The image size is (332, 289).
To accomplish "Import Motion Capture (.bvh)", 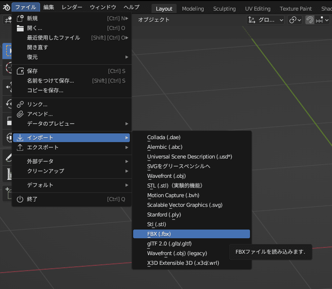I will [x=192, y=195].
